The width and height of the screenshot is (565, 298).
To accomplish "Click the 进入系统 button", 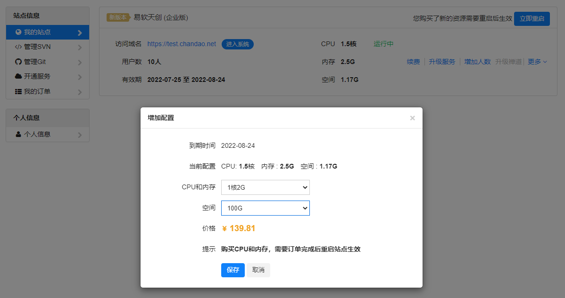I will 238,44.
